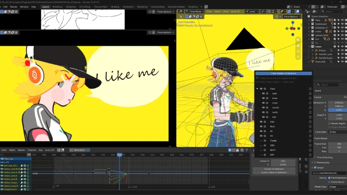Click format presets icon in Format panel

pos(345,97)
